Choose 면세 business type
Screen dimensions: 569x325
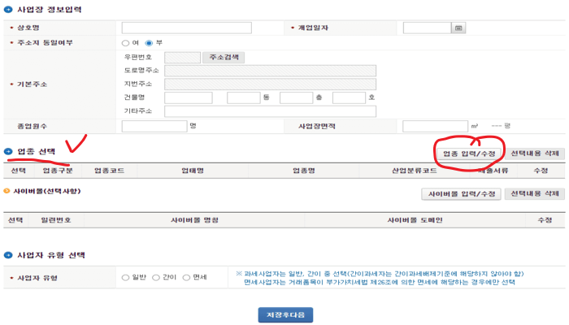[x=186, y=278]
